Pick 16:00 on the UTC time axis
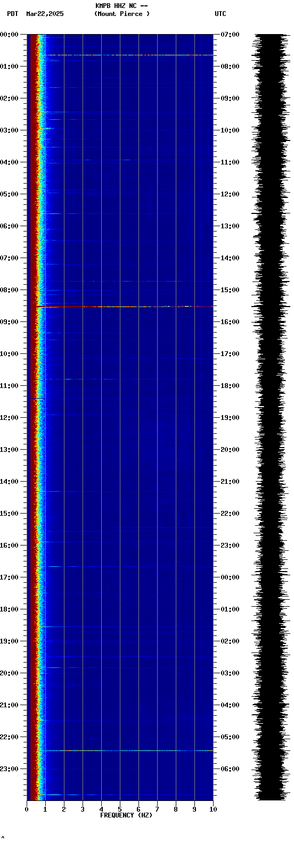 click(x=230, y=322)
